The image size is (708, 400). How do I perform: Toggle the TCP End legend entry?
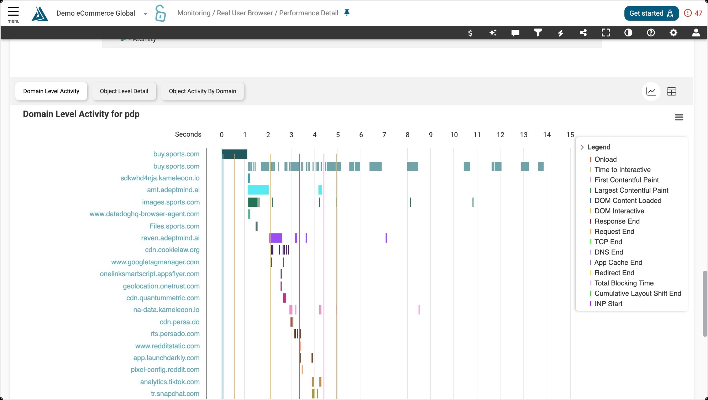tap(606, 242)
